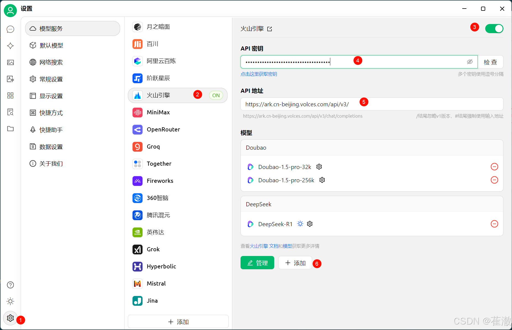Image resolution: width=512 pixels, height=330 pixels.
Task: Click the 检查 API key button
Action: pos(490,62)
